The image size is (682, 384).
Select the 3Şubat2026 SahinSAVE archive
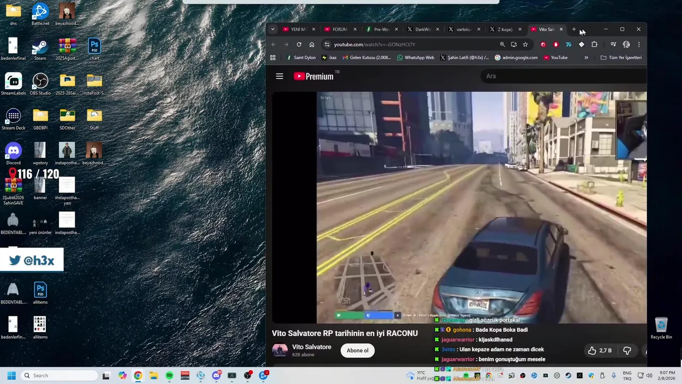[x=13, y=191]
